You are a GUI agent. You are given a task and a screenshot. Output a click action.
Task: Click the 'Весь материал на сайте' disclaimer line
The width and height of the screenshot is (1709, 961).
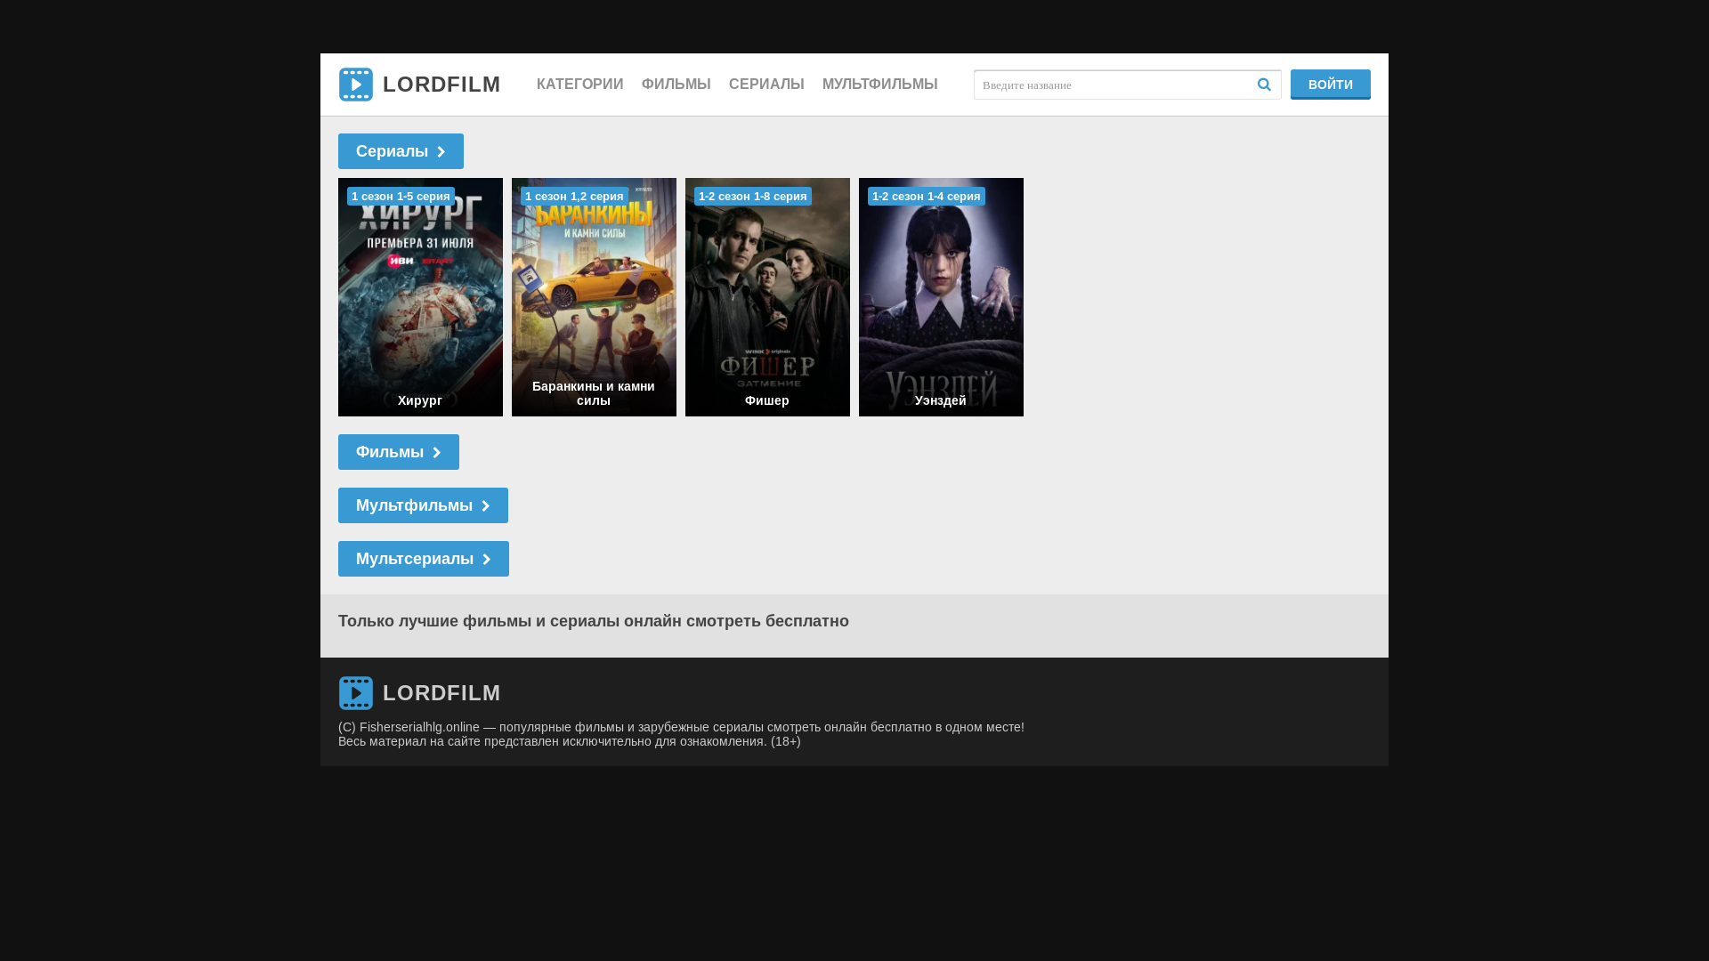[x=569, y=741]
